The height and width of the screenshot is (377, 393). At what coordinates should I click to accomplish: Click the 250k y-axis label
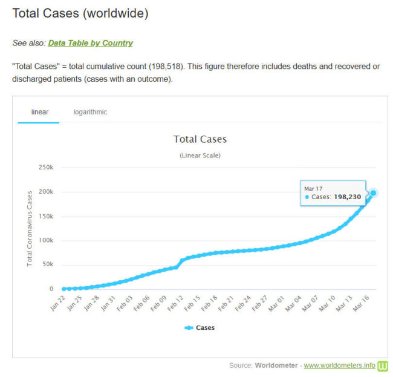tap(46, 168)
